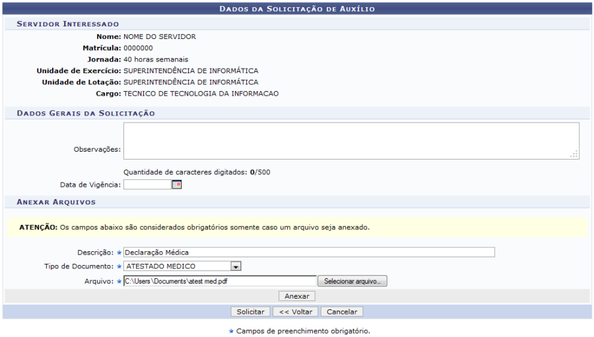Open the calendar picker for Data de Vigência
Screen dimensions: 594x337
pos(176,185)
